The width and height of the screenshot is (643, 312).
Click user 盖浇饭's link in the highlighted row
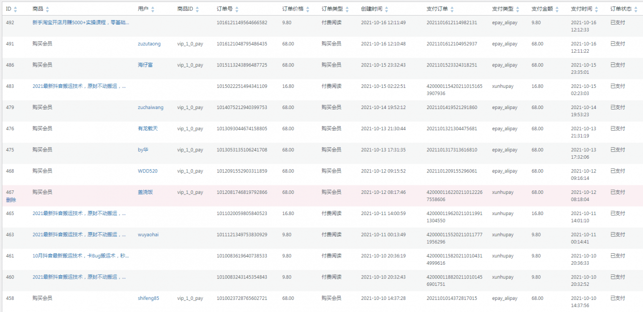point(145,192)
